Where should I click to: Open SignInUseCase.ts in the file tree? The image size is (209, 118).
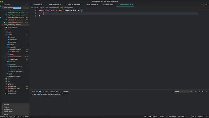(16, 67)
